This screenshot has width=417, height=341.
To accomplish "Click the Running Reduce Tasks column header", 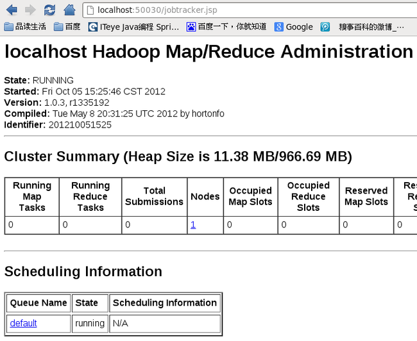I will coord(90,196).
